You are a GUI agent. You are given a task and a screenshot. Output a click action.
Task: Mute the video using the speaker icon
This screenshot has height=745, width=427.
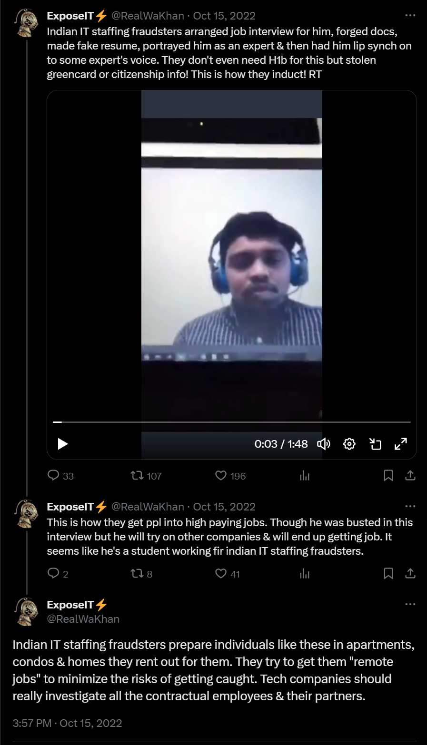coord(324,444)
